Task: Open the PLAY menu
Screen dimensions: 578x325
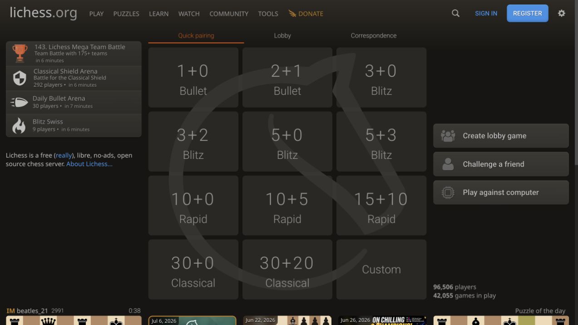Action: 96,14
